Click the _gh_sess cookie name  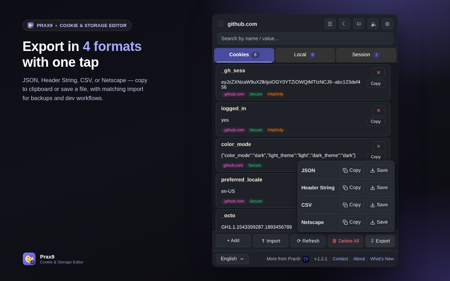click(x=233, y=71)
